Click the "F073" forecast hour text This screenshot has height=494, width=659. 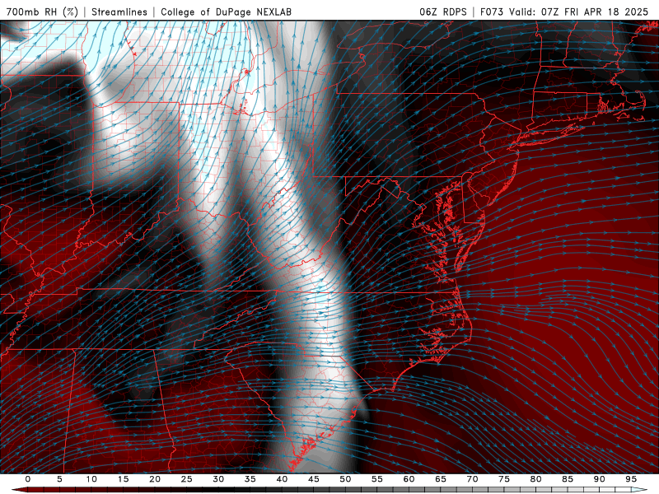tap(491, 12)
